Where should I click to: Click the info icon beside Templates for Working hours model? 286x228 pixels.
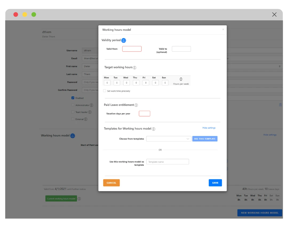(x=153, y=129)
